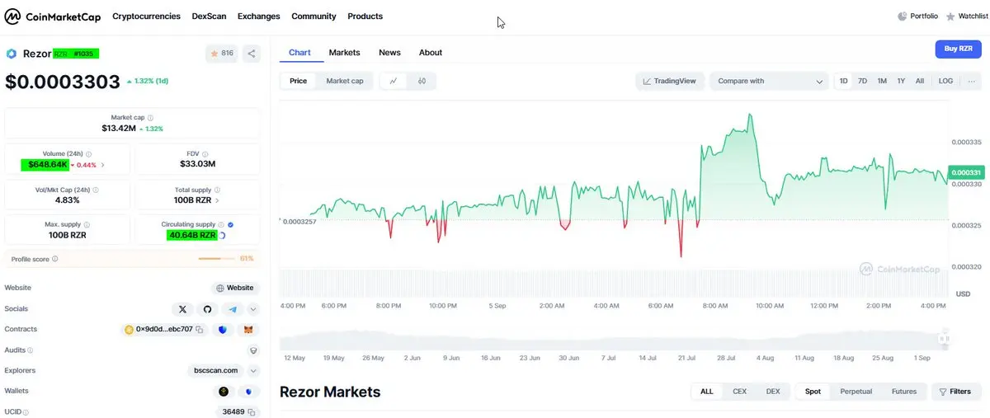Screen dimensions: 990x418
Task: Open the X (Twitter) social link
Action: point(182,309)
